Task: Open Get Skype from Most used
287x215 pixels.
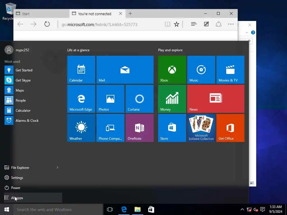Action: click(x=33, y=80)
